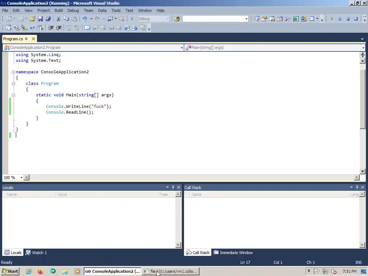
Task: Open the Properties Window icon
Action: [264, 19]
